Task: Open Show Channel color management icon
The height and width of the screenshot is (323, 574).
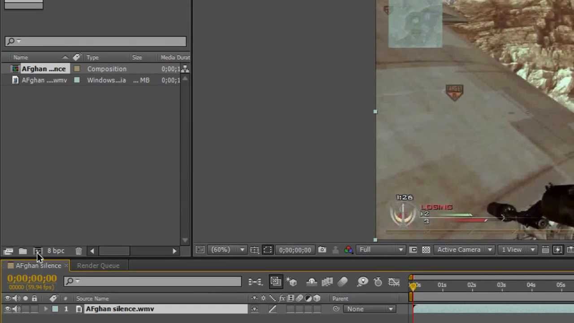Action: (348, 250)
